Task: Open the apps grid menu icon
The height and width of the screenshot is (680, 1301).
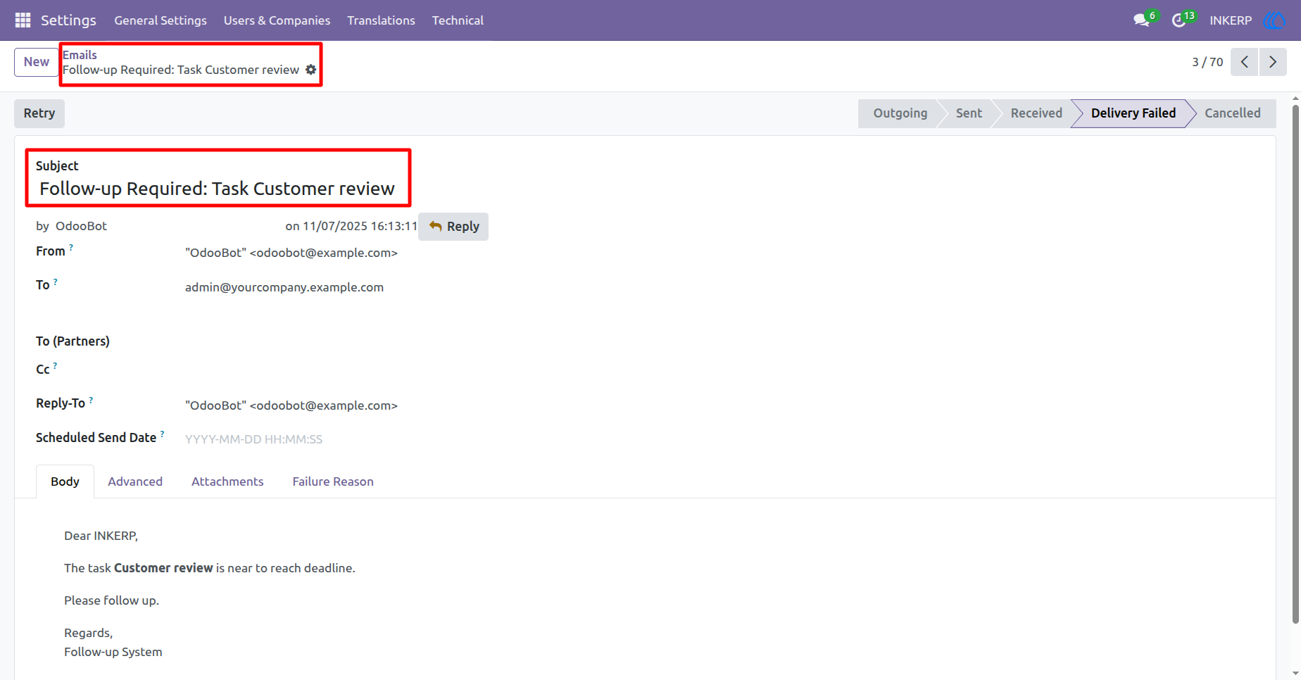Action: pos(23,20)
